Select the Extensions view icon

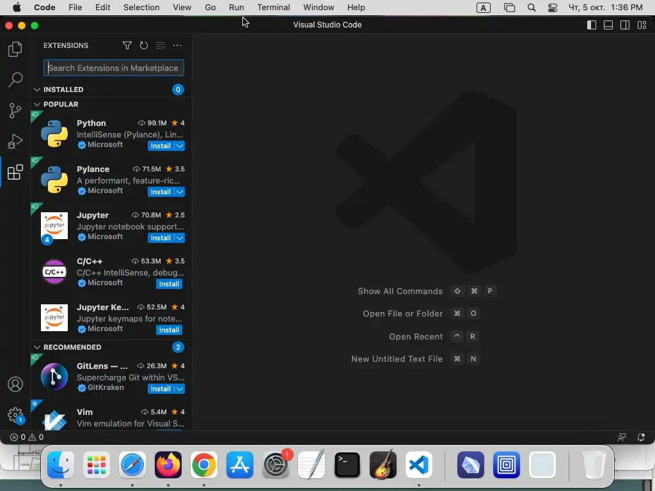pos(15,172)
